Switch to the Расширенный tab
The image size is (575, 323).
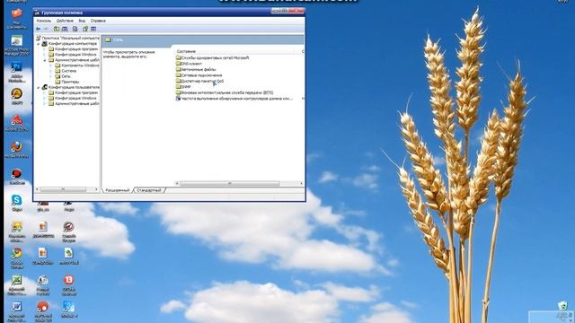118,190
